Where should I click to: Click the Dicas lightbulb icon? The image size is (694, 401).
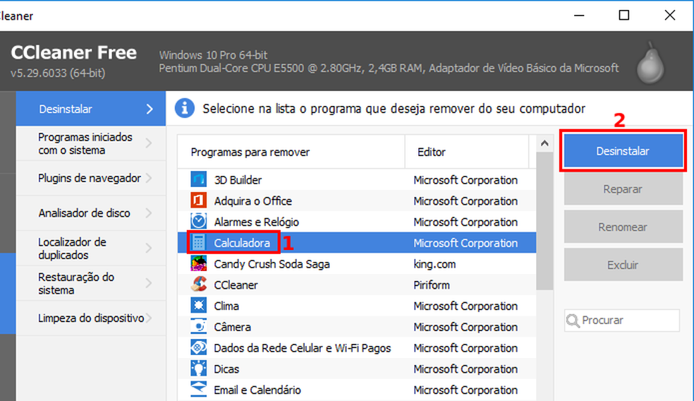point(198,369)
